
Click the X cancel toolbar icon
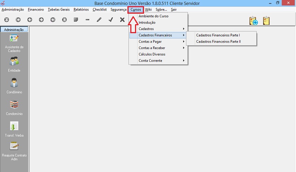click(122, 20)
